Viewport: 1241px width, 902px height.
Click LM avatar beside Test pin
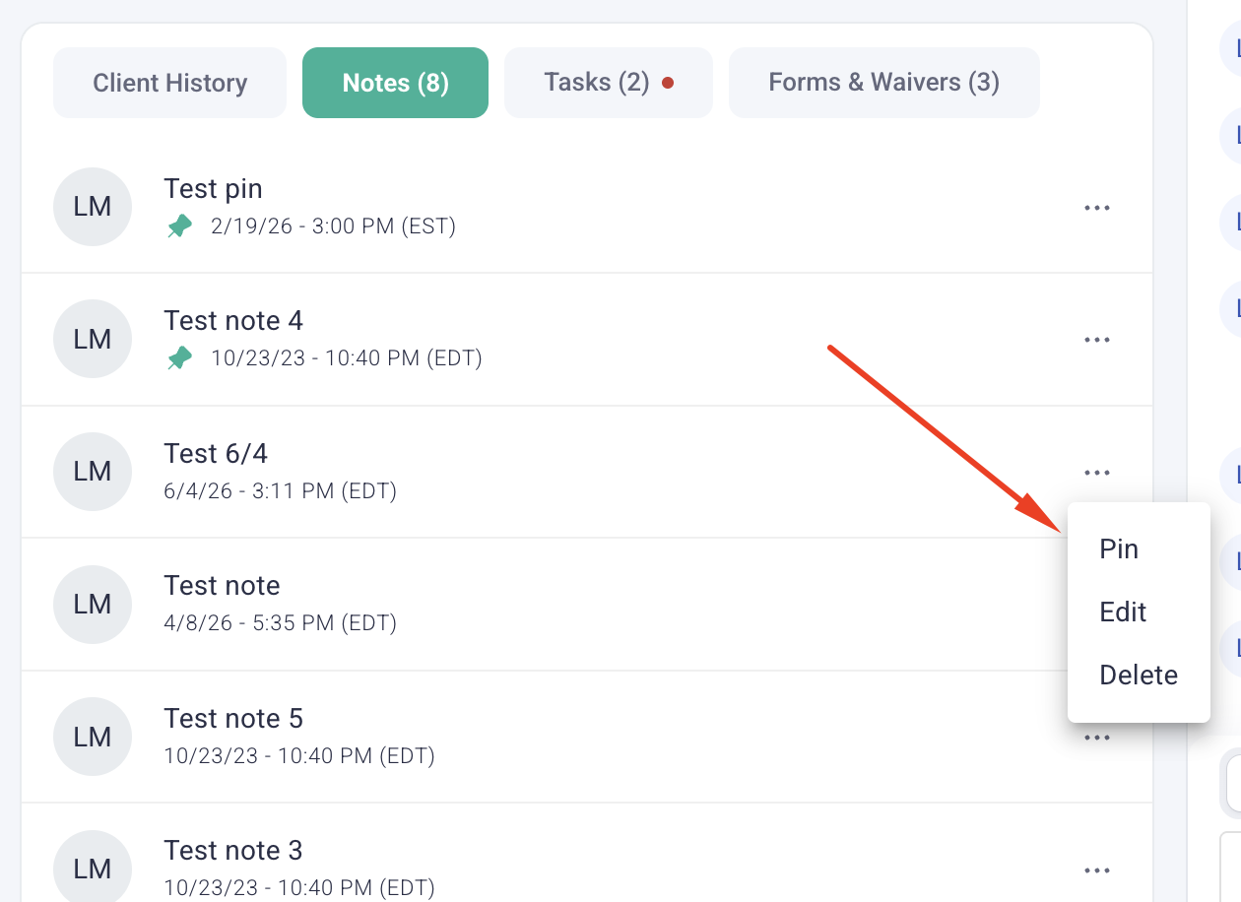[x=93, y=207]
